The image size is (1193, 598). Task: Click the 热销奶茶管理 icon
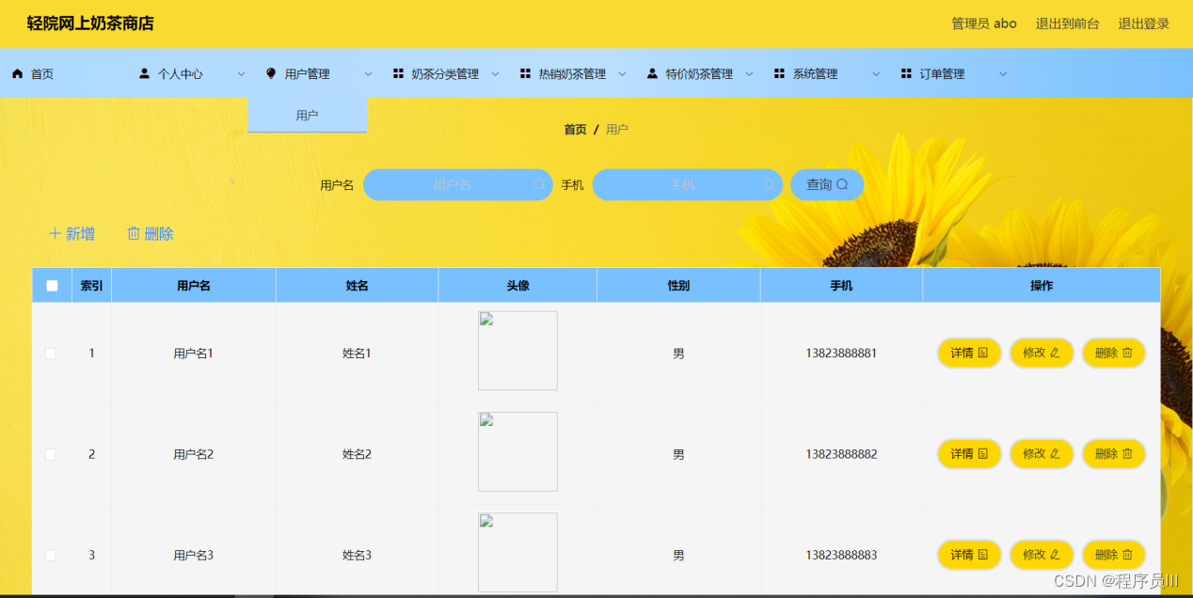pyautogui.click(x=524, y=72)
